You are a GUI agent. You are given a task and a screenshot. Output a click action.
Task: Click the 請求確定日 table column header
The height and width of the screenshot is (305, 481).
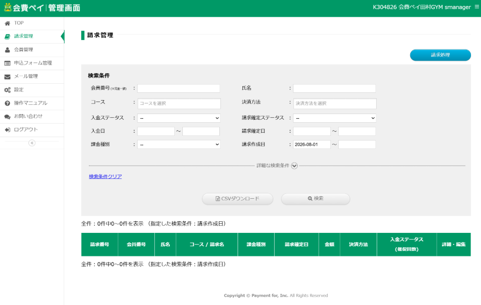click(x=297, y=244)
